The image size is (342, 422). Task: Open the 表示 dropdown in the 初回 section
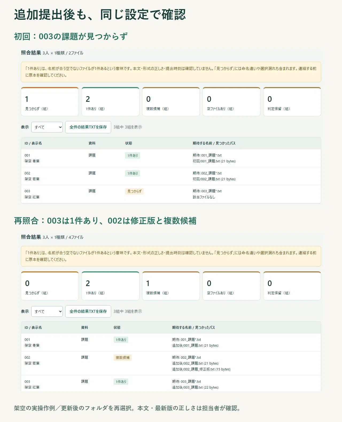point(47,127)
